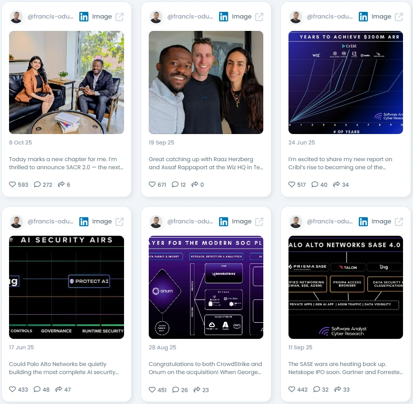The width and height of the screenshot is (413, 404).
Task: Open the AI Security AIRS image
Action: (67, 288)
